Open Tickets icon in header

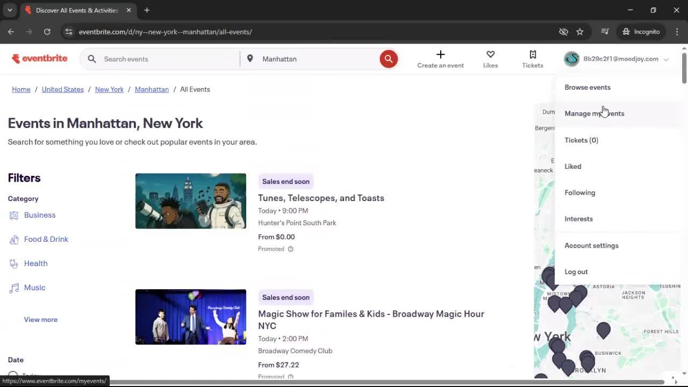[533, 54]
